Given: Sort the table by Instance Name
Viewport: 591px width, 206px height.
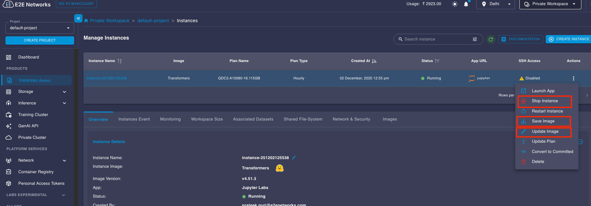Looking at the screenshot, I should [x=119, y=61].
